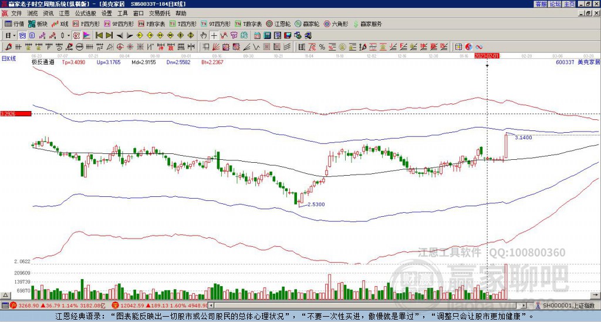
Task: Click the floppy disk save icon
Action: 288,36
